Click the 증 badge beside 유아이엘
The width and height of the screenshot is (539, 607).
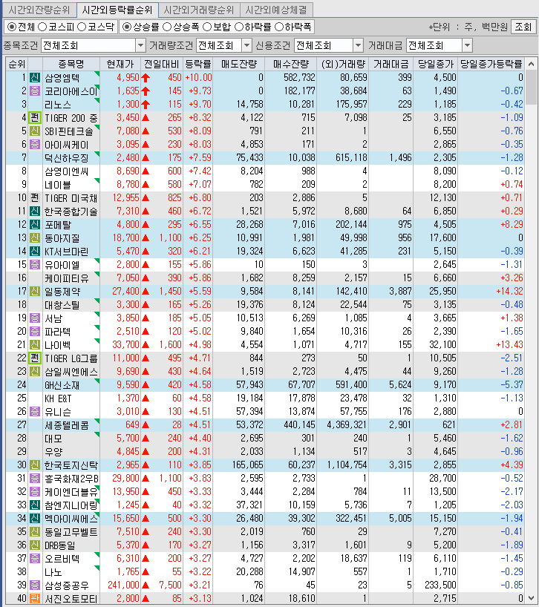click(x=35, y=264)
